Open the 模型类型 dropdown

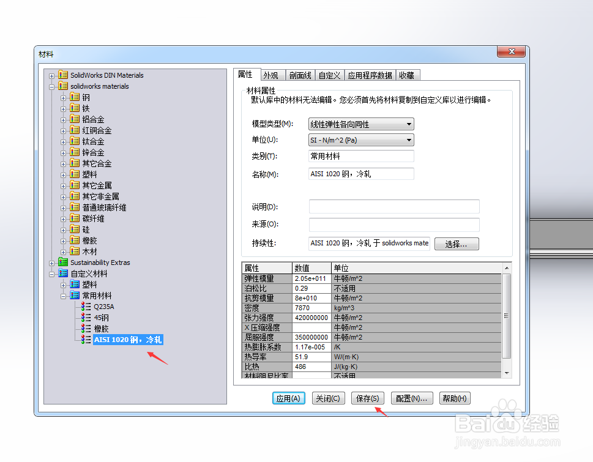tap(408, 124)
